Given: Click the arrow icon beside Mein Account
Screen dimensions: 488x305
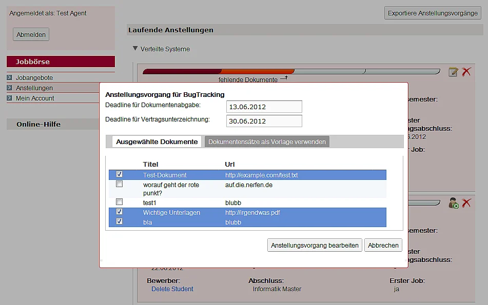Looking at the screenshot, I should 9,98.
